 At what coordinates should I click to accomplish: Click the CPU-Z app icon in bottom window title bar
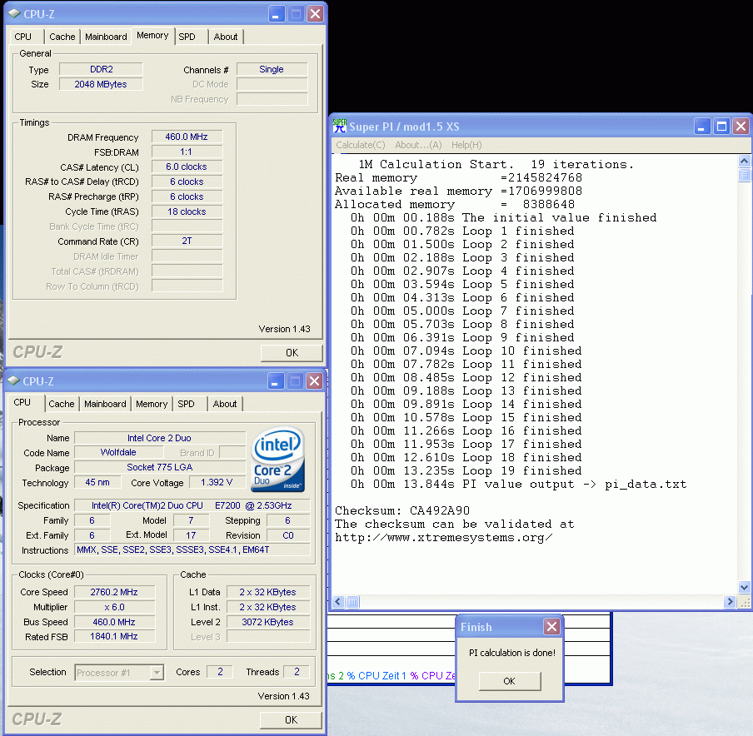pos(14,381)
